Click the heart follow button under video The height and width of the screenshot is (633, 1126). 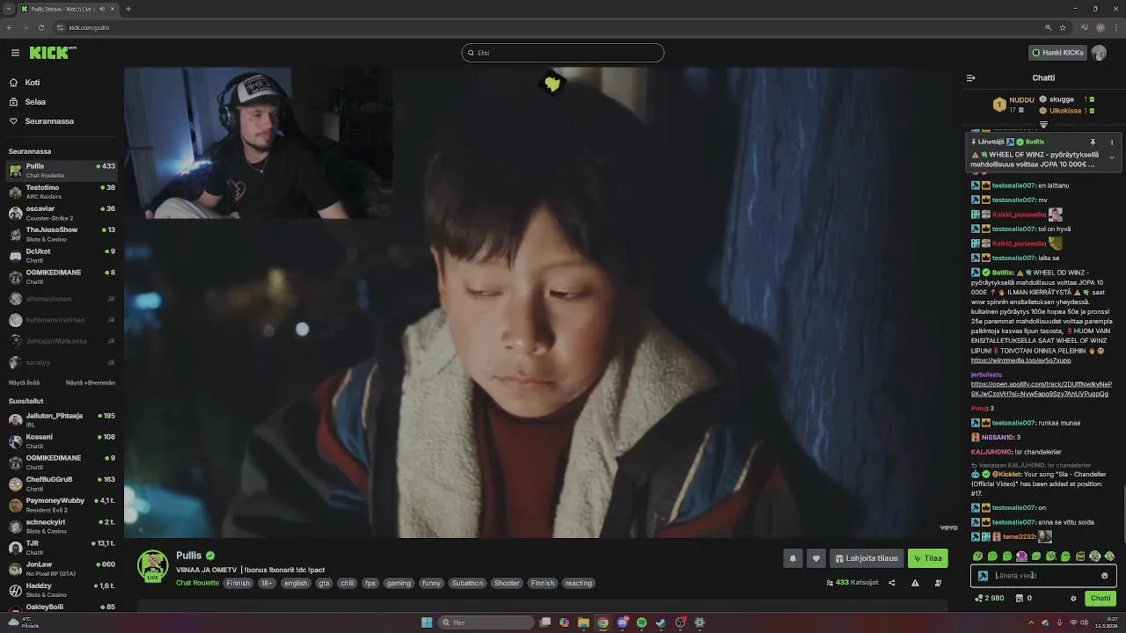[816, 558]
